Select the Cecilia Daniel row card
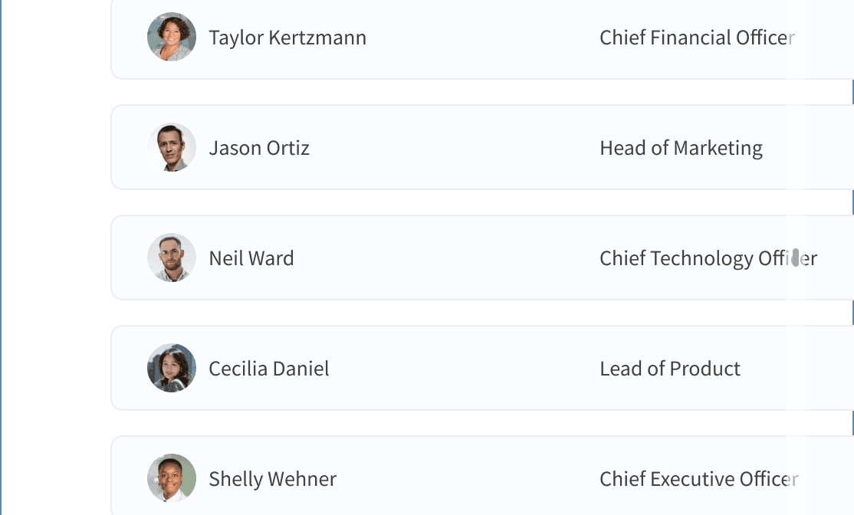 point(482,368)
